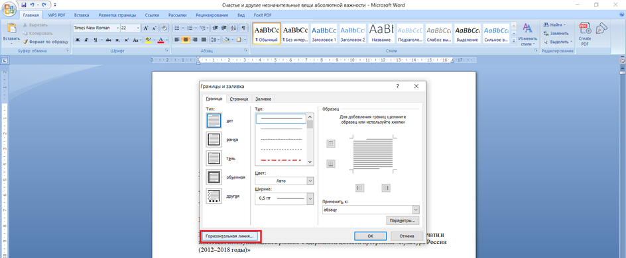
Task: Click Найти (Find) binoculars
Action: pyautogui.click(x=546, y=24)
